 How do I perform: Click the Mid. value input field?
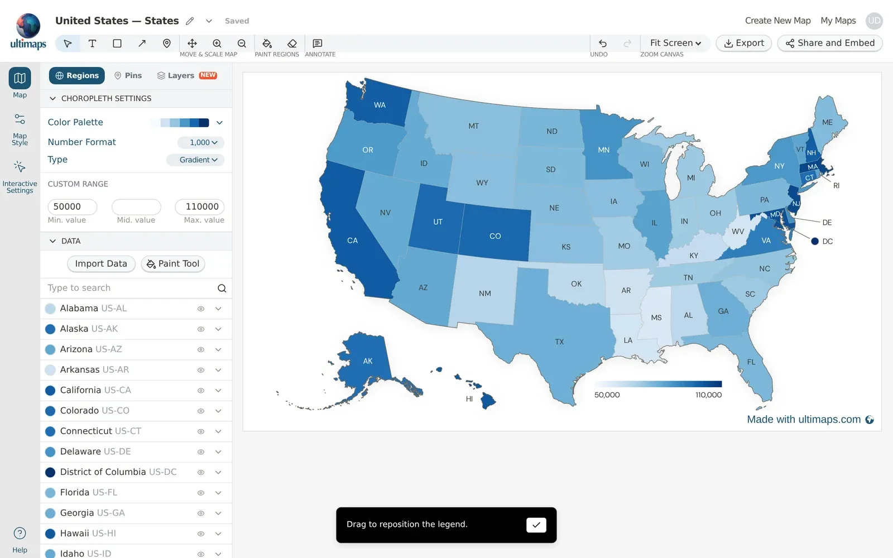tap(136, 207)
